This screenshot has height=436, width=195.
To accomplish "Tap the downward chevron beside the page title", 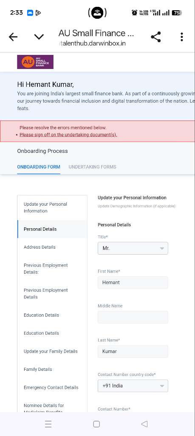I will tap(39, 37).
